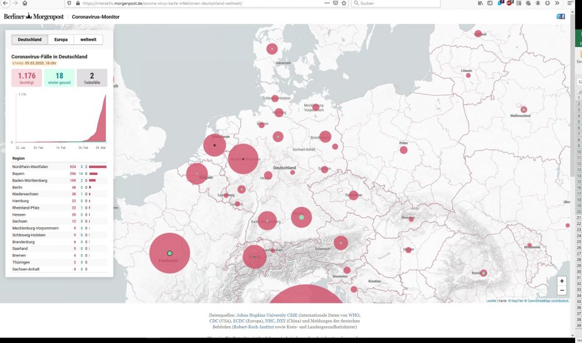
Task: Open the Firefox hamburger menu
Action: tap(569, 3)
